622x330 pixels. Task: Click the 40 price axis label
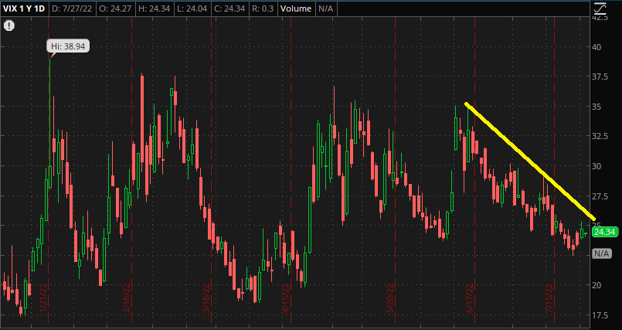(597, 47)
